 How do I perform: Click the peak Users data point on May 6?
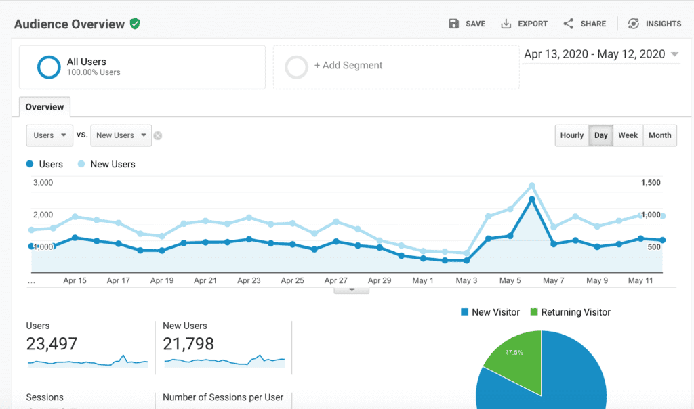(x=532, y=200)
